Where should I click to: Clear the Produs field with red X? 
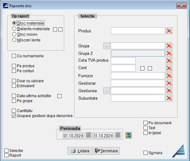[x=169, y=31]
